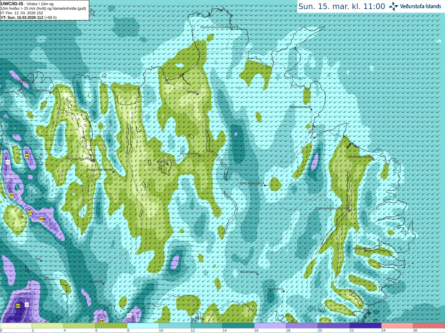Pick the 12–14 m/s teal legend swatch
The height and width of the screenshot is (333, 445).
pos(207,326)
